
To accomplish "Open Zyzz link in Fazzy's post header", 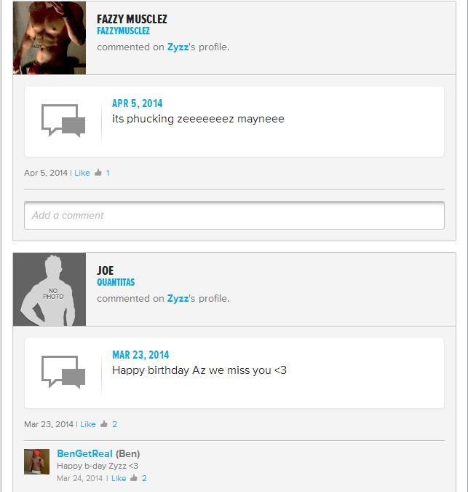I will (178, 47).
